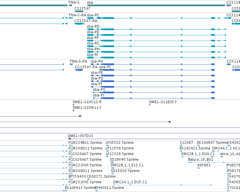Viewport: 240px width, 192px height.
Task: Select transcript sba-RD label
Action: click(x=93, y=27)
